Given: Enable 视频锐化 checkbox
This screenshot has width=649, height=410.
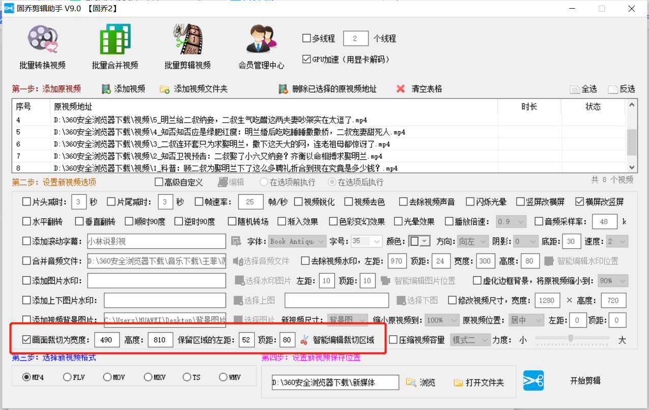Looking at the screenshot, I should pos(298,202).
